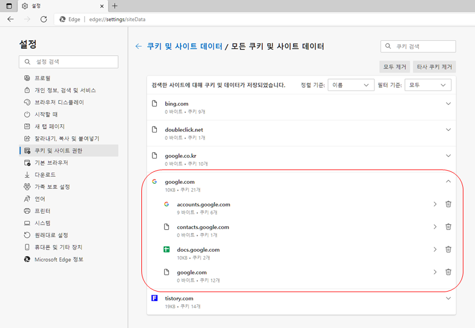Click the google.co.kr file icon
The height and width of the screenshot is (328, 475).
pyautogui.click(x=155, y=156)
